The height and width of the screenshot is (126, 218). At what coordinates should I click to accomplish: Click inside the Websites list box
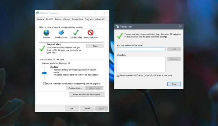(x=141, y=64)
